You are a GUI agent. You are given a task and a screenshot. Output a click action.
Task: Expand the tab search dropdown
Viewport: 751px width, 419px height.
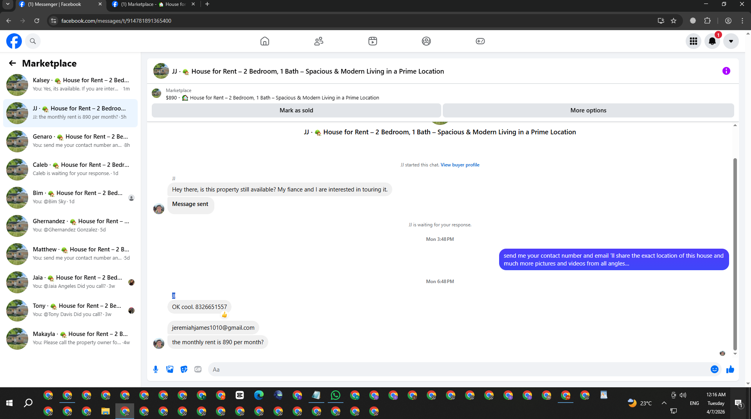[x=7, y=4]
